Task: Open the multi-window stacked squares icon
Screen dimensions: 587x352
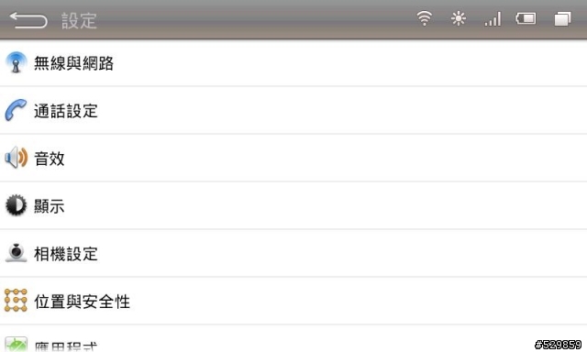Action: pyautogui.click(x=562, y=18)
